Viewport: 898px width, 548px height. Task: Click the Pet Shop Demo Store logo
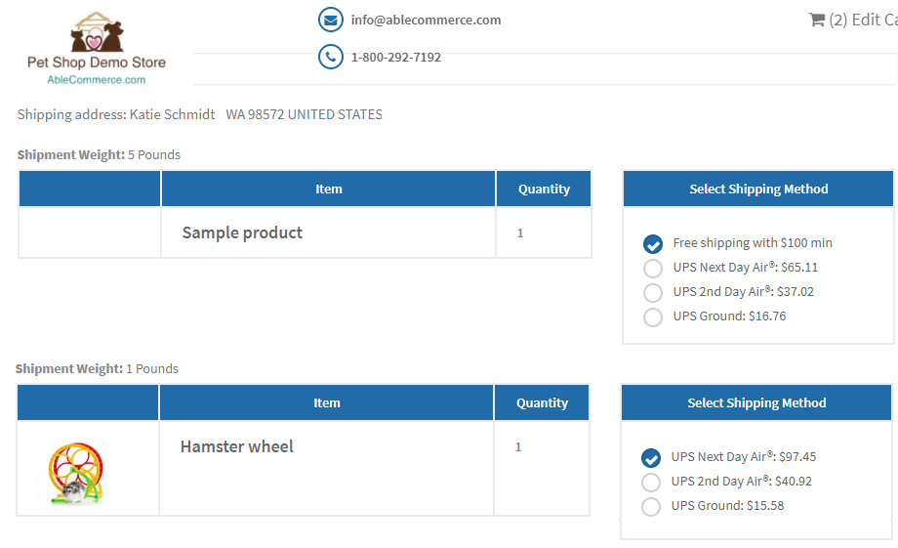97,48
